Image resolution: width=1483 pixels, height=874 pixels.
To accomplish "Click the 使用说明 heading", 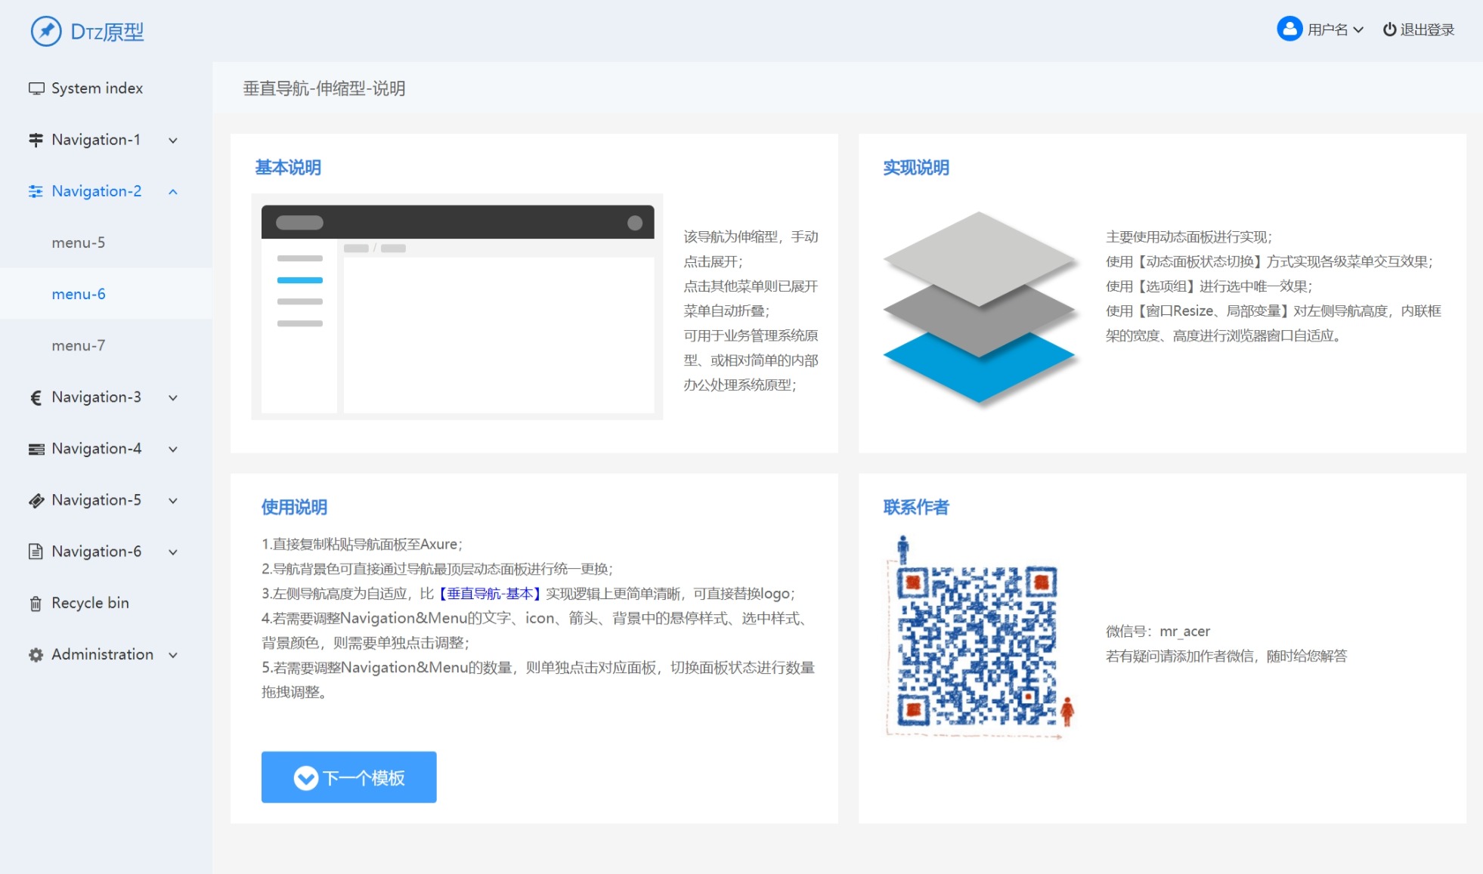I will (x=294, y=508).
